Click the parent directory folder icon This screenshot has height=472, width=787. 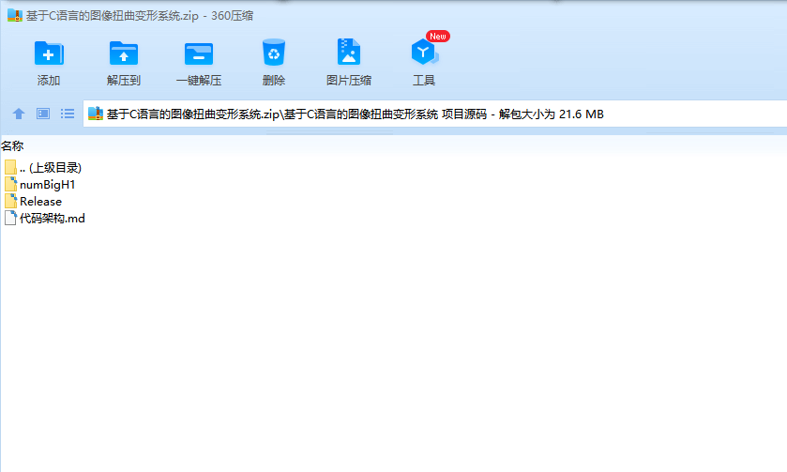10,167
